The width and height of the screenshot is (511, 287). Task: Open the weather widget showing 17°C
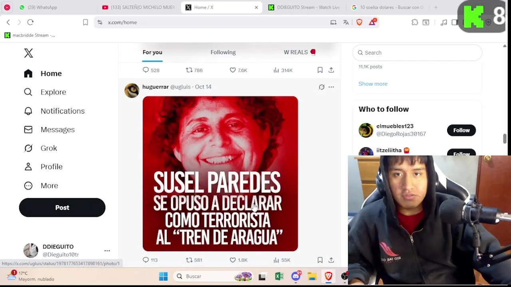click(31, 276)
